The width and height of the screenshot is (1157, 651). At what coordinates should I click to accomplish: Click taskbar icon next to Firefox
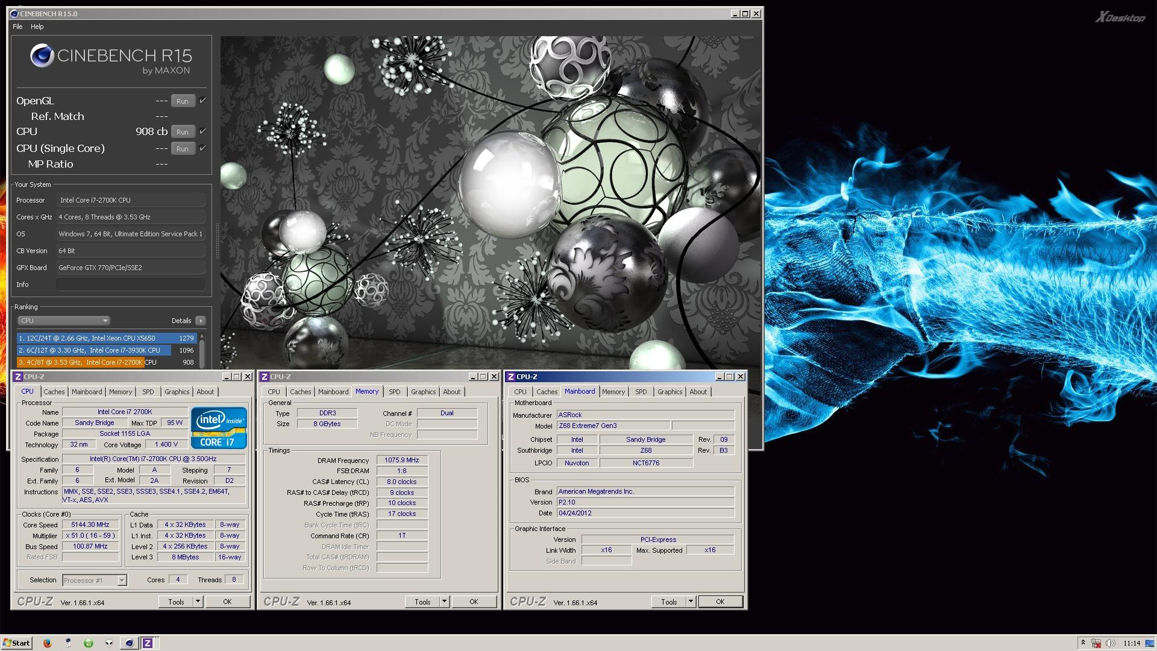[68, 643]
